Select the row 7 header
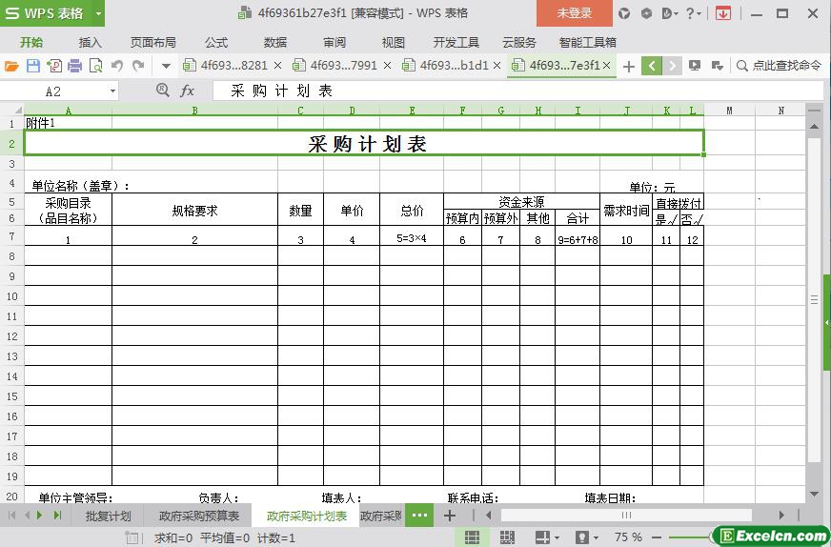831x547 pixels. coord(11,235)
